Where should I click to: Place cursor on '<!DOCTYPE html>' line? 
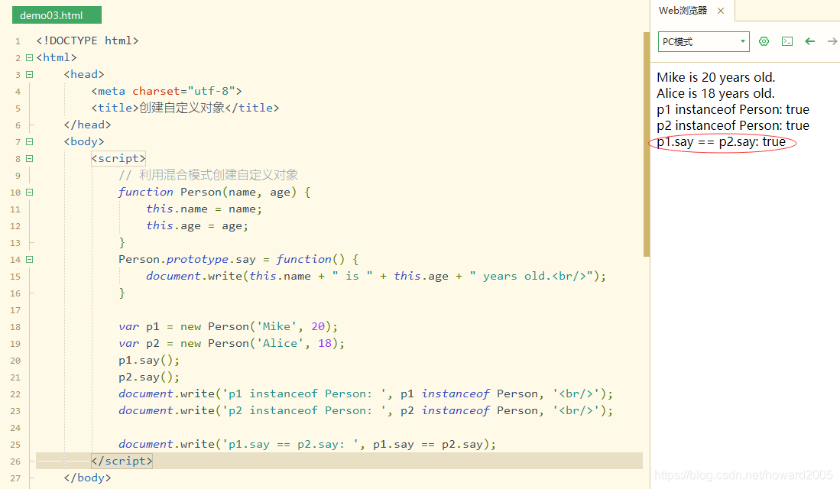87,40
